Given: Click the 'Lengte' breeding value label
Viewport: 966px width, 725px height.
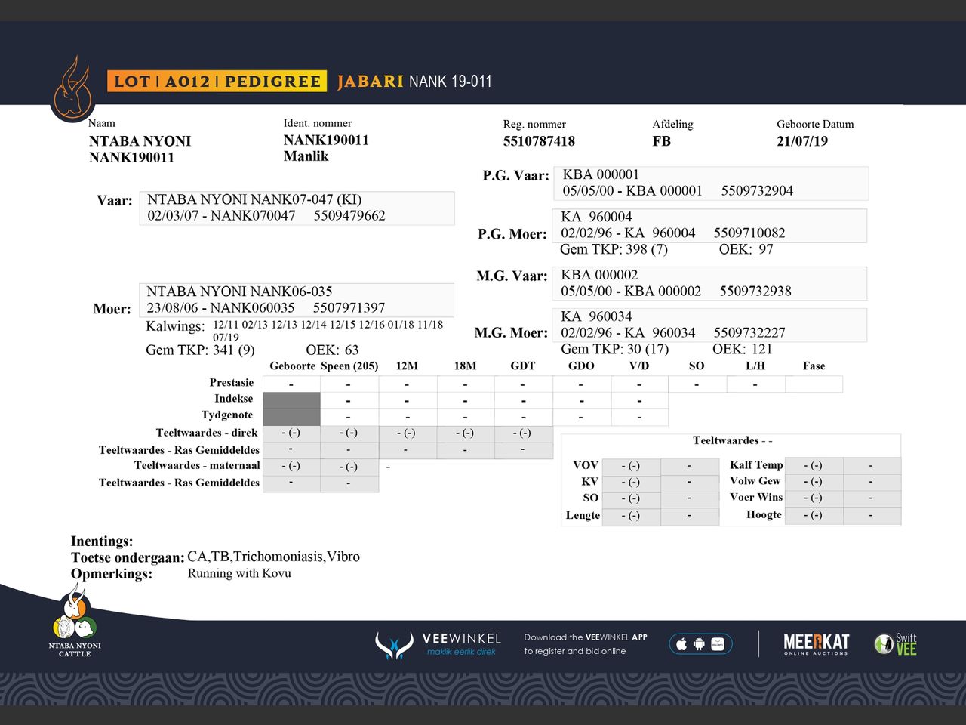Looking at the screenshot, I should 583,516.
